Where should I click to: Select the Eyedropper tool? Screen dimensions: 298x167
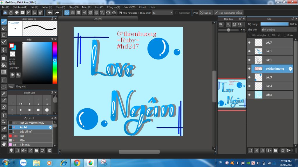4,137
